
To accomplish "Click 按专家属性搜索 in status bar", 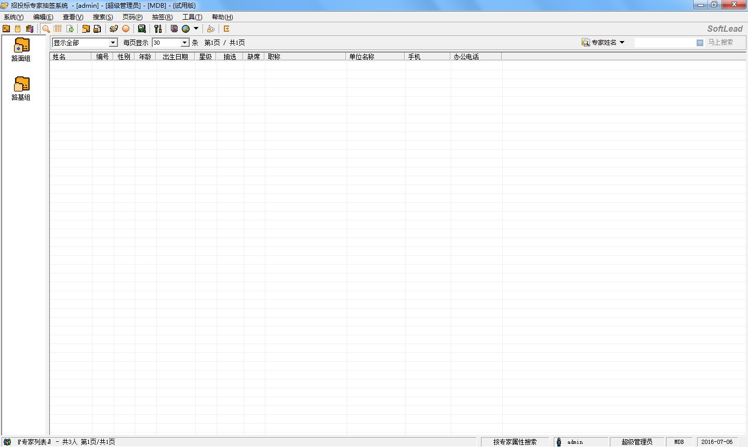I will pyautogui.click(x=515, y=442).
